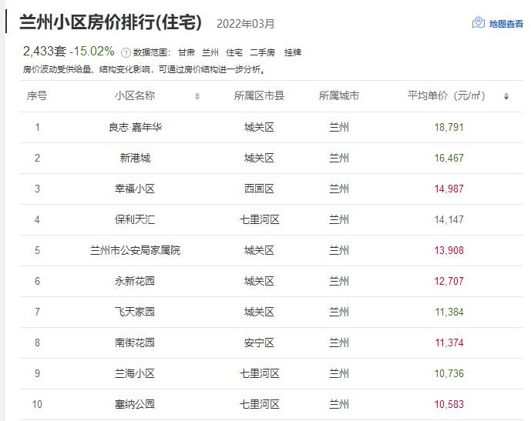Click the 甘肃 data range tag
The height and width of the screenshot is (421, 531).
pyautogui.click(x=187, y=53)
